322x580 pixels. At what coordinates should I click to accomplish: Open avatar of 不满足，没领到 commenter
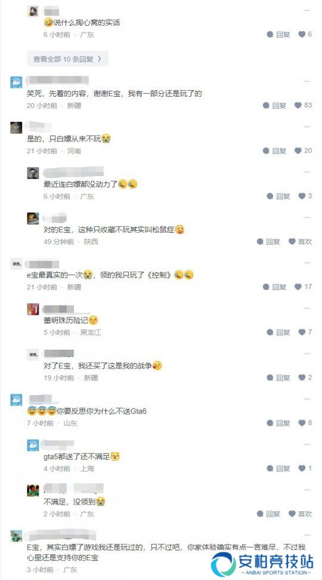33,490
